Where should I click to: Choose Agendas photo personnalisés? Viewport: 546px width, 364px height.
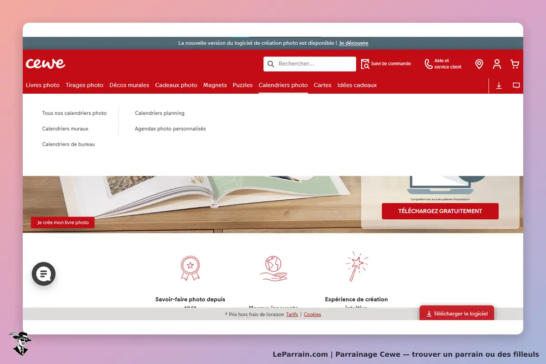point(170,129)
